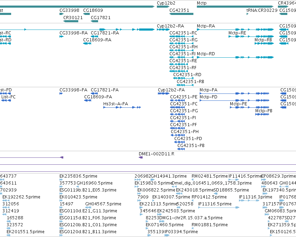Select protein Mctp-PA

(234, 93)
